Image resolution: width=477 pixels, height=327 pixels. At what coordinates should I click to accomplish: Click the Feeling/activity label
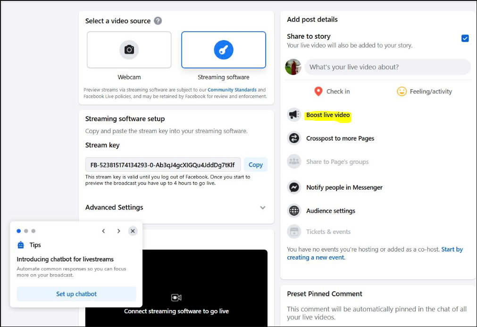[431, 92]
